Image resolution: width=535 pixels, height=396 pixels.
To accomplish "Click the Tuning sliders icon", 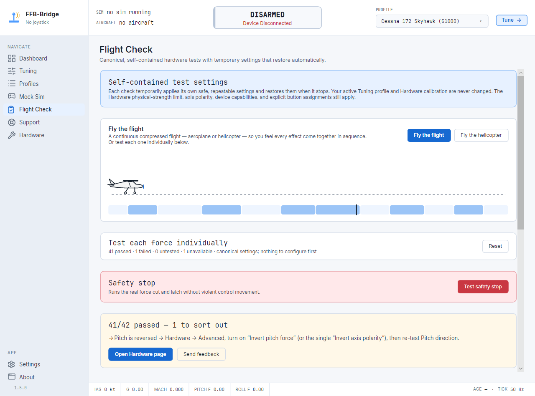I will tap(12, 71).
